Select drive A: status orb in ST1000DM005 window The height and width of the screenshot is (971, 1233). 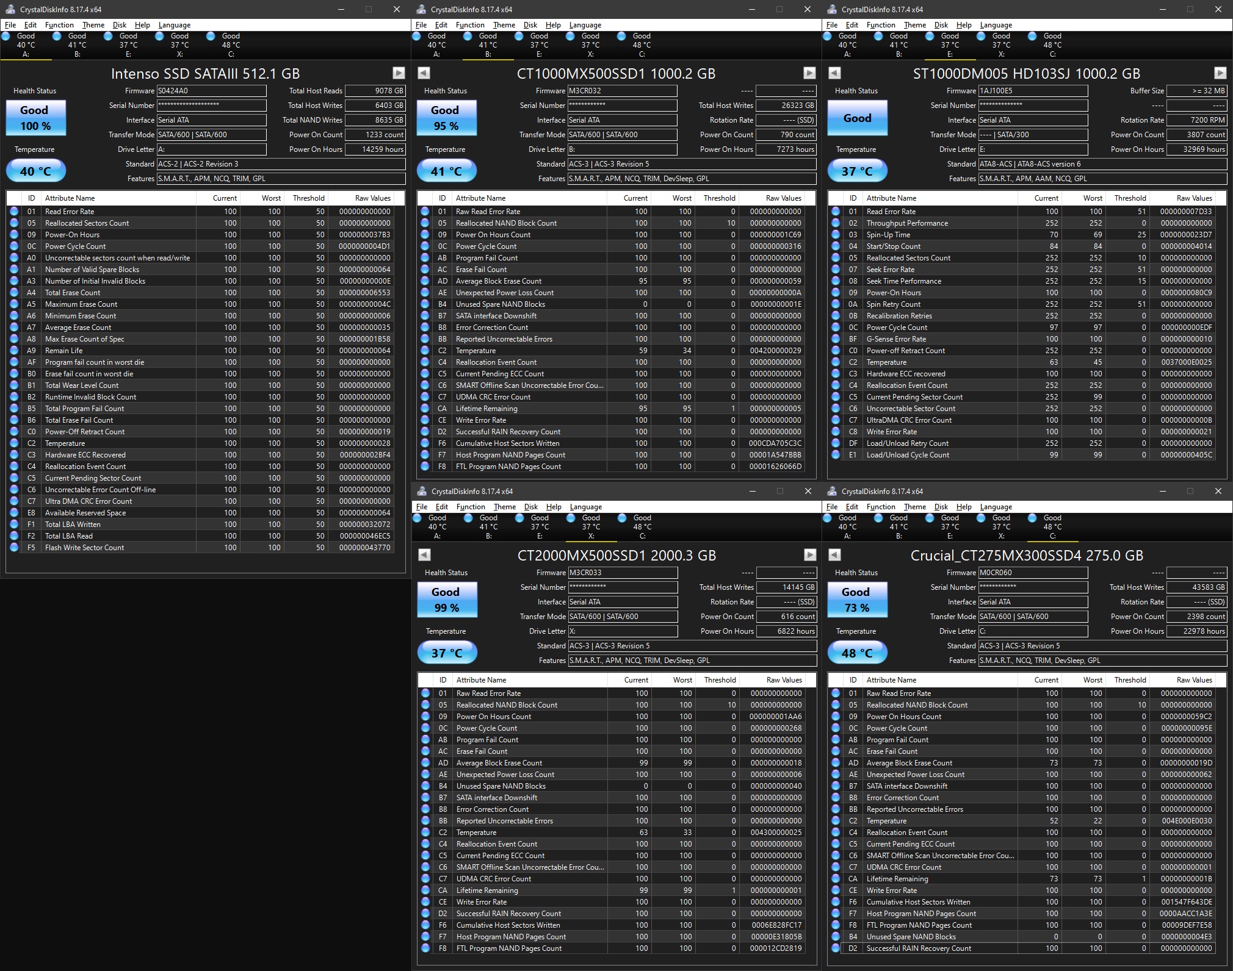[x=828, y=36]
